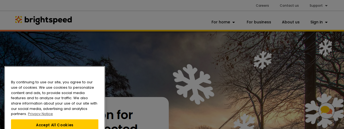Open the For home menu label
This screenshot has height=129, width=344.
pos(221,22)
